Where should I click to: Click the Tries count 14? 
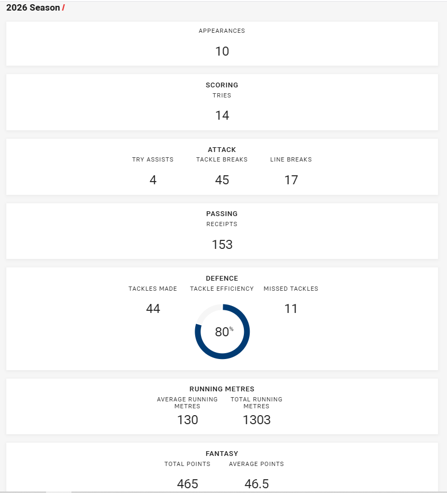coord(222,115)
